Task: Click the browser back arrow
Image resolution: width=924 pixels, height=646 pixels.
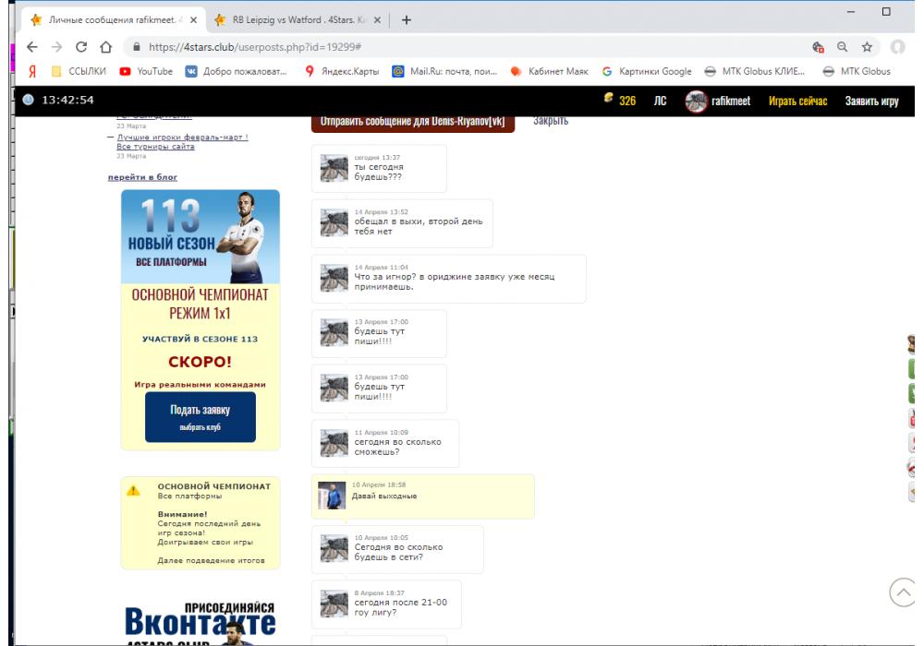Action: click(31, 46)
